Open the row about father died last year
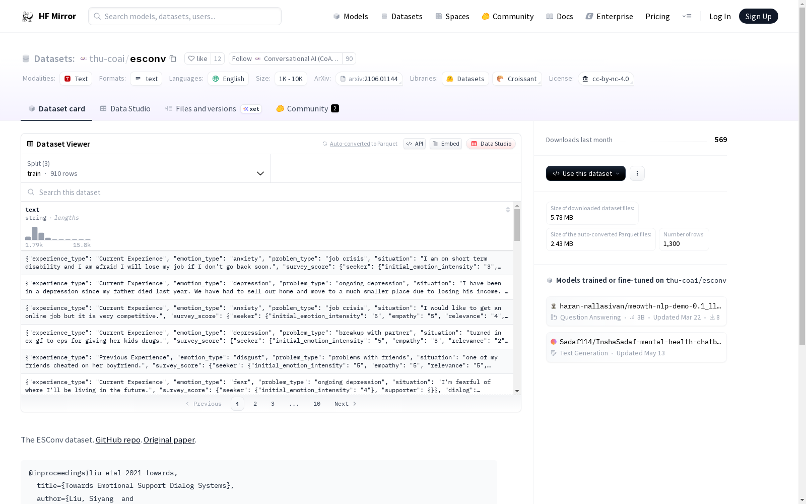This screenshot has width=806, height=504. [267, 287]
